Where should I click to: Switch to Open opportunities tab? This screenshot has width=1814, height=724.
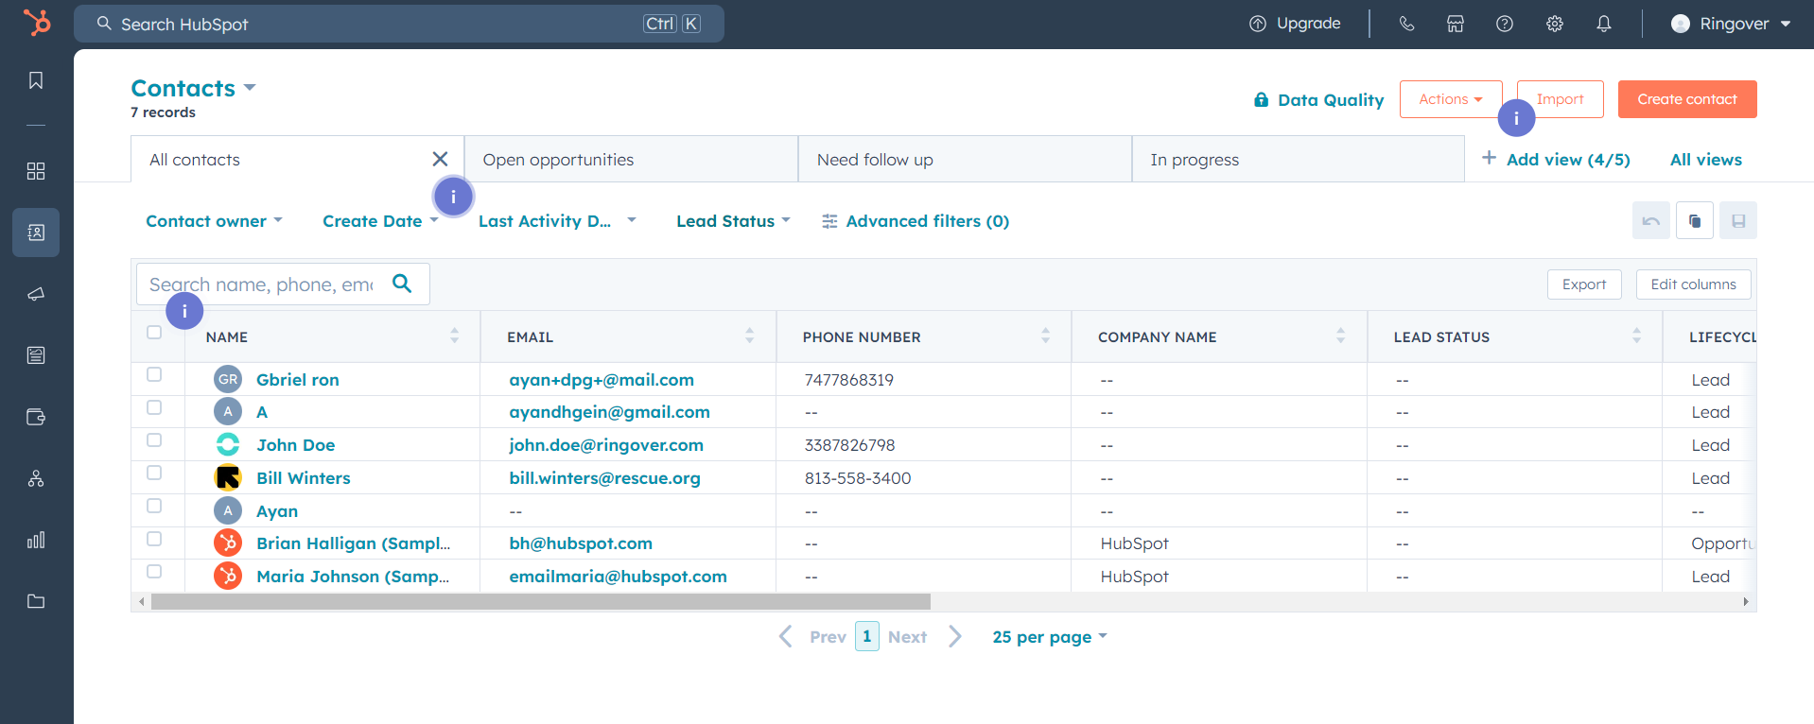[631, 159]
